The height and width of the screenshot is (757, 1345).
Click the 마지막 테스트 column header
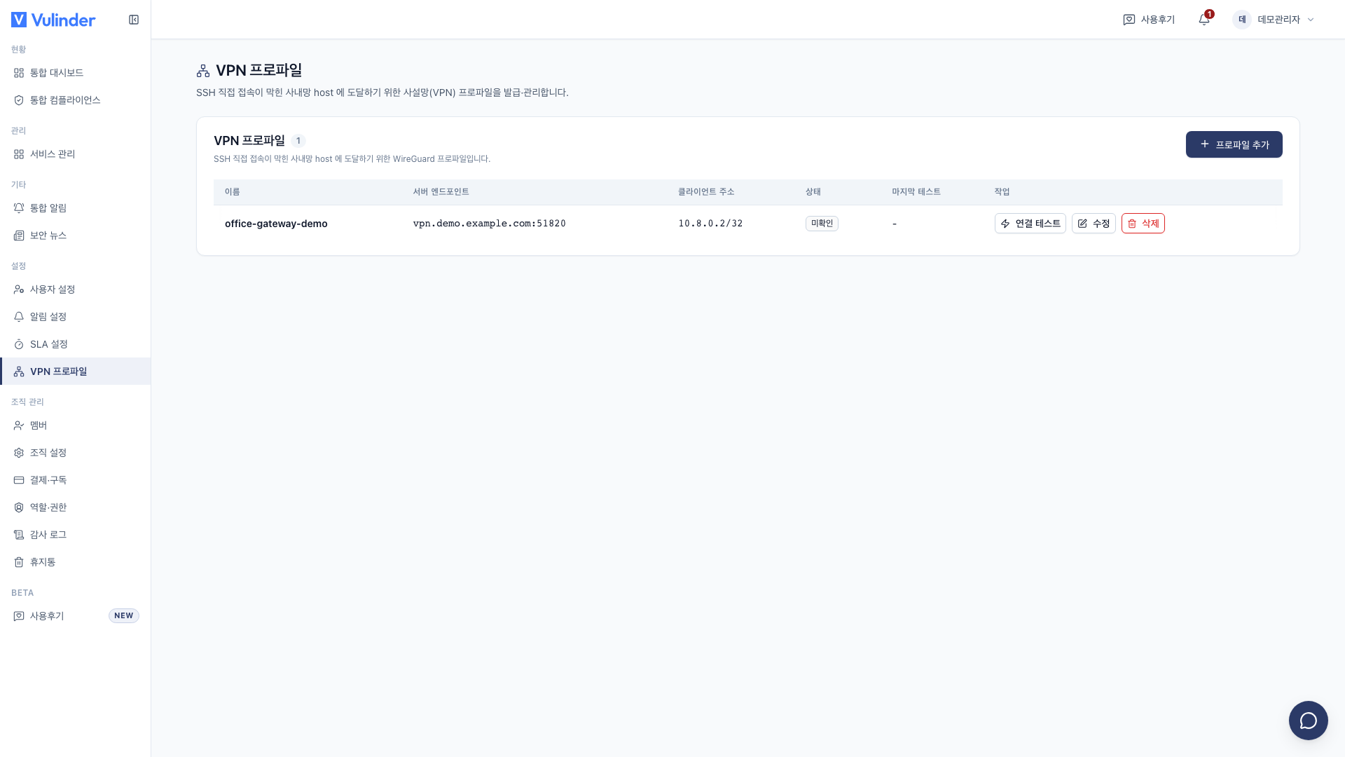[916, 192]
